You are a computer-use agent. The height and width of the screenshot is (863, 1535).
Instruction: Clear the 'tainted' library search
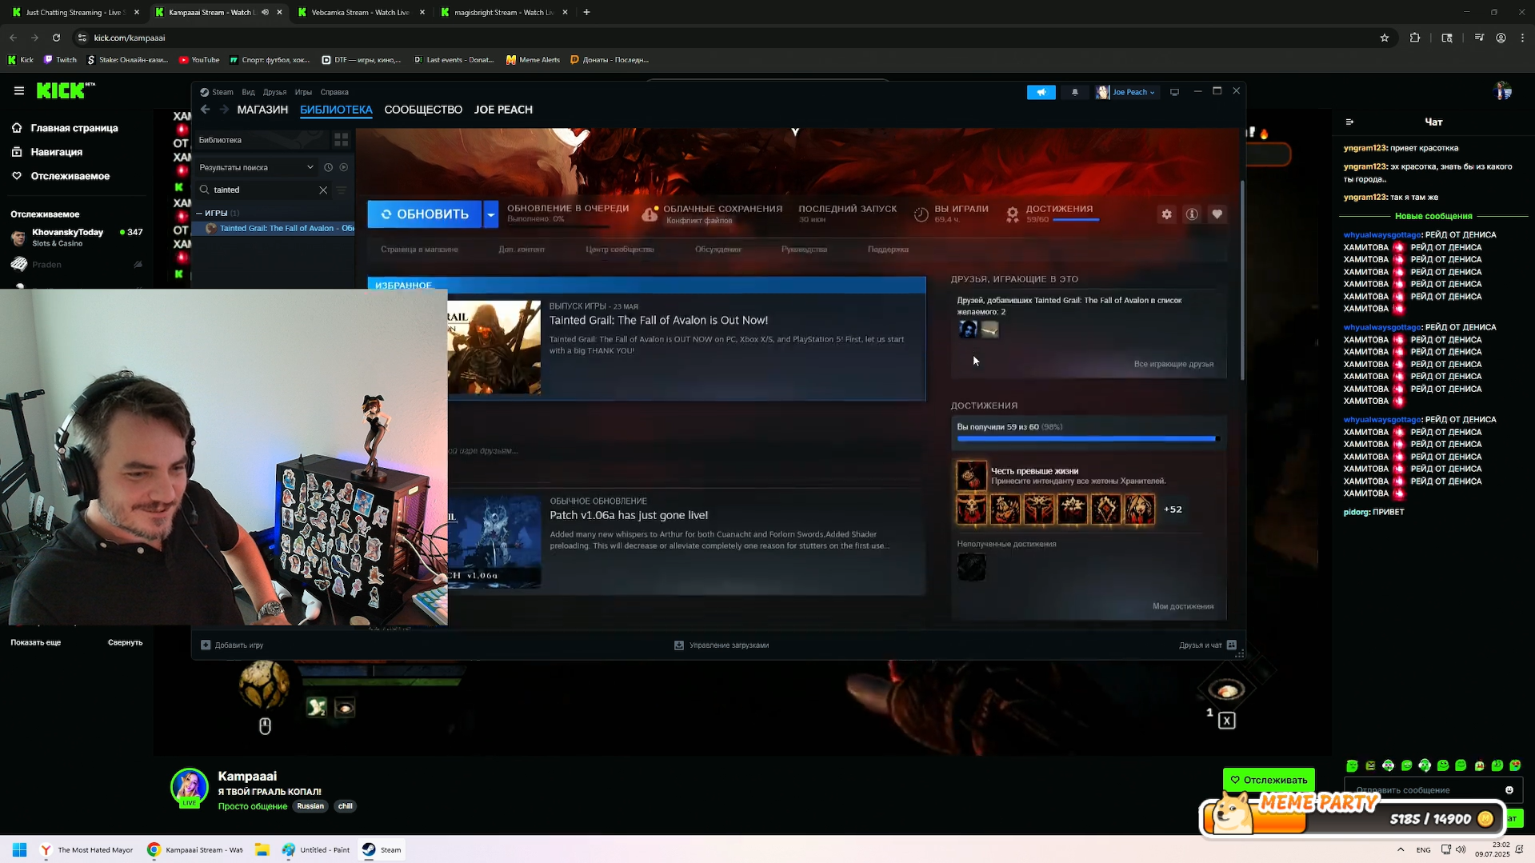[323, 190]
